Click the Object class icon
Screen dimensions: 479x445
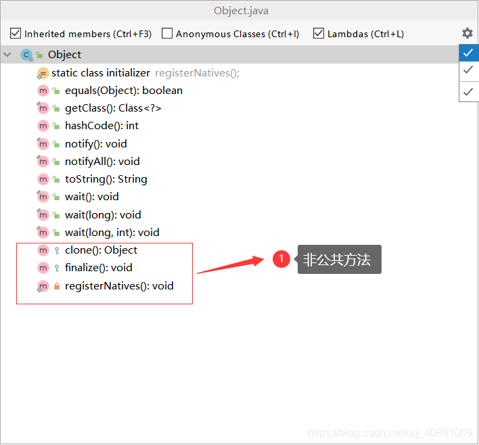coord(26,55)
